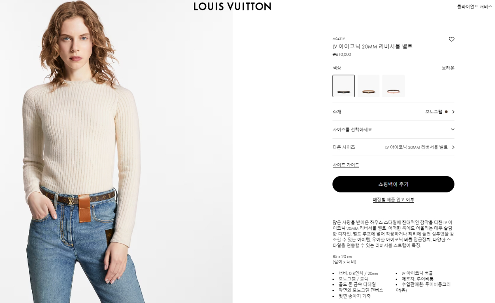The height and width of the screenshot is (303, 495).
Task: Click the 쇼핑백에 추가 button
Action: click(393, 184)
